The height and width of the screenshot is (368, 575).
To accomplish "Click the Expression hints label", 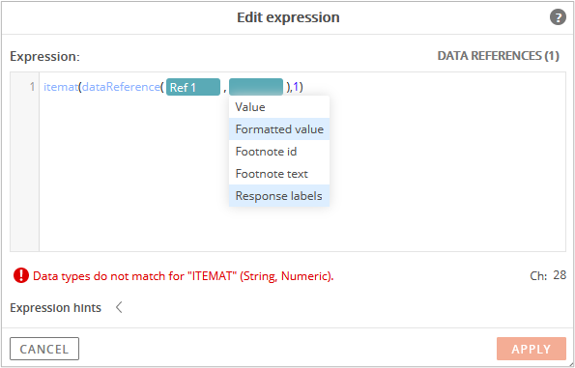I will point(55,308).
